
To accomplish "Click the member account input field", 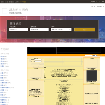I will (x=38, y=60).
